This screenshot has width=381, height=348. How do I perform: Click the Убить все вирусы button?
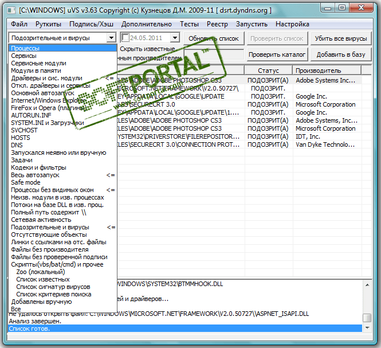tap(341, 38)
